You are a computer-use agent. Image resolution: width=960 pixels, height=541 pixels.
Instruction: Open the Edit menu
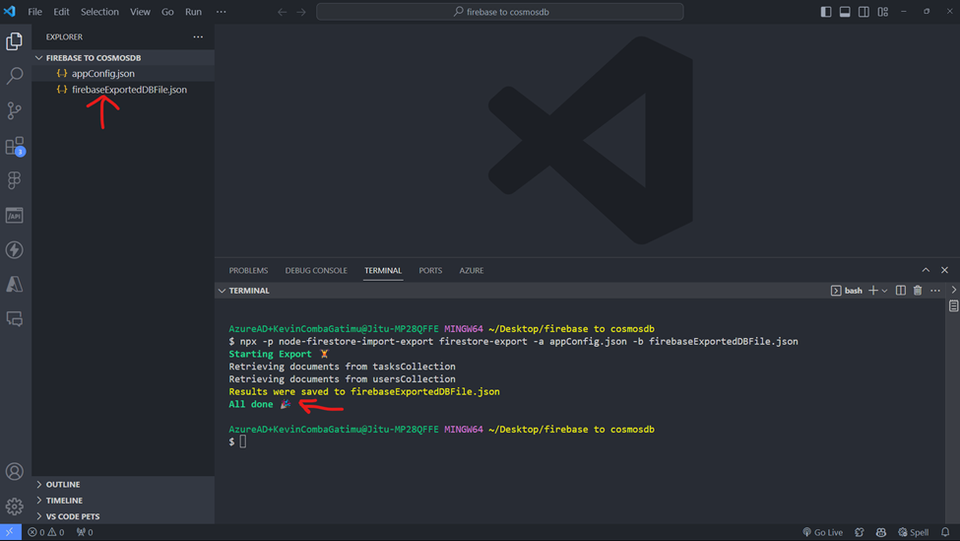[61, 12]
